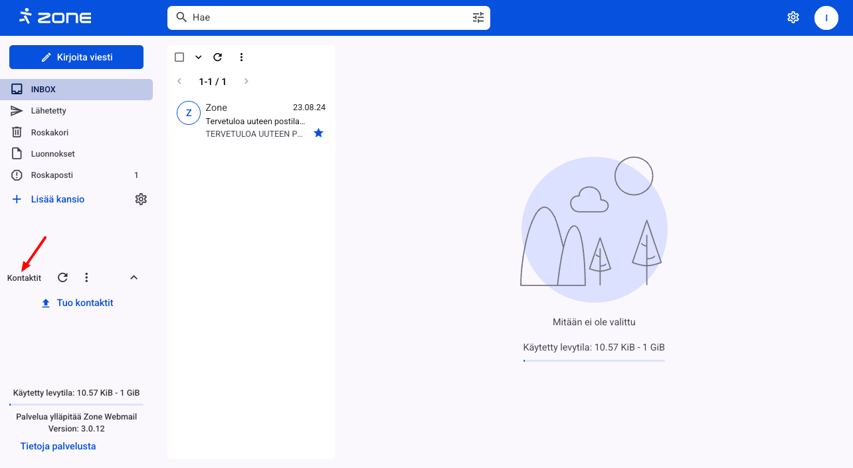Image resolution: width=853 pixels, height=468 pixels.
Task: Click the settings gear icon in header
Action: 793,17
